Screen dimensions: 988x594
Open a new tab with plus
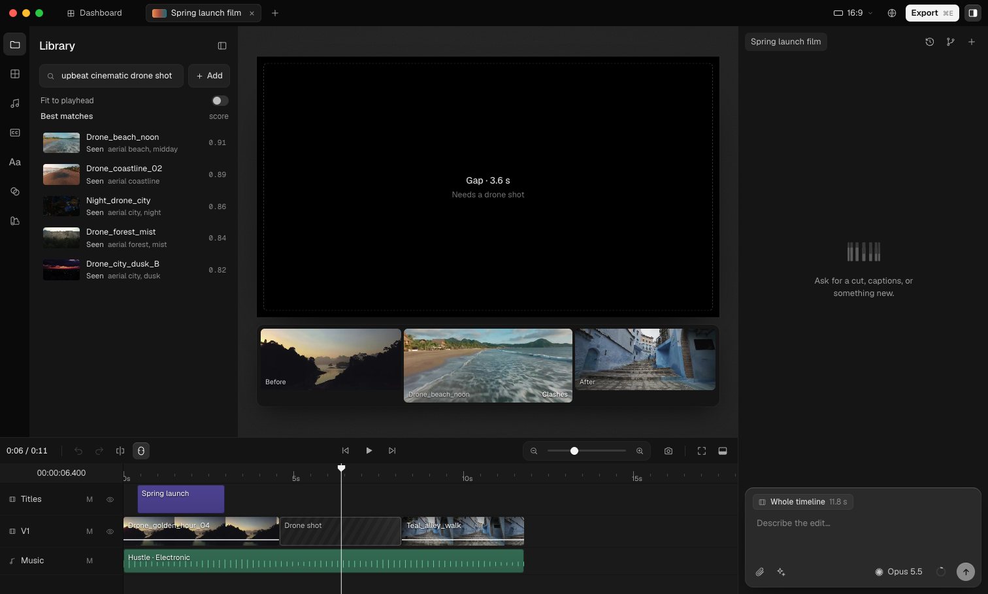(275, 13)
